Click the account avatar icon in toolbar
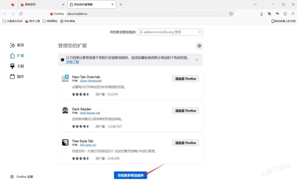Image resolution: width=297 pixels, height=183 pixels. click(261, 14)
